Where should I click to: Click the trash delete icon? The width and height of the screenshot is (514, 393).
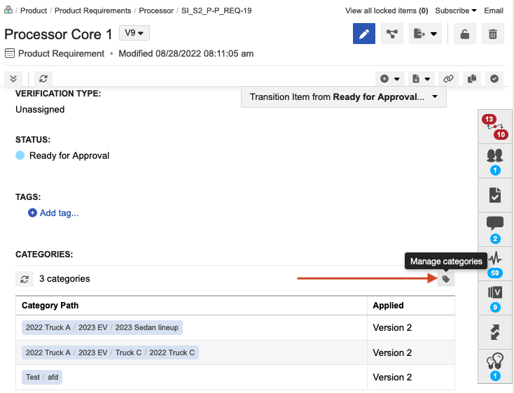click(x=493, y=34)
